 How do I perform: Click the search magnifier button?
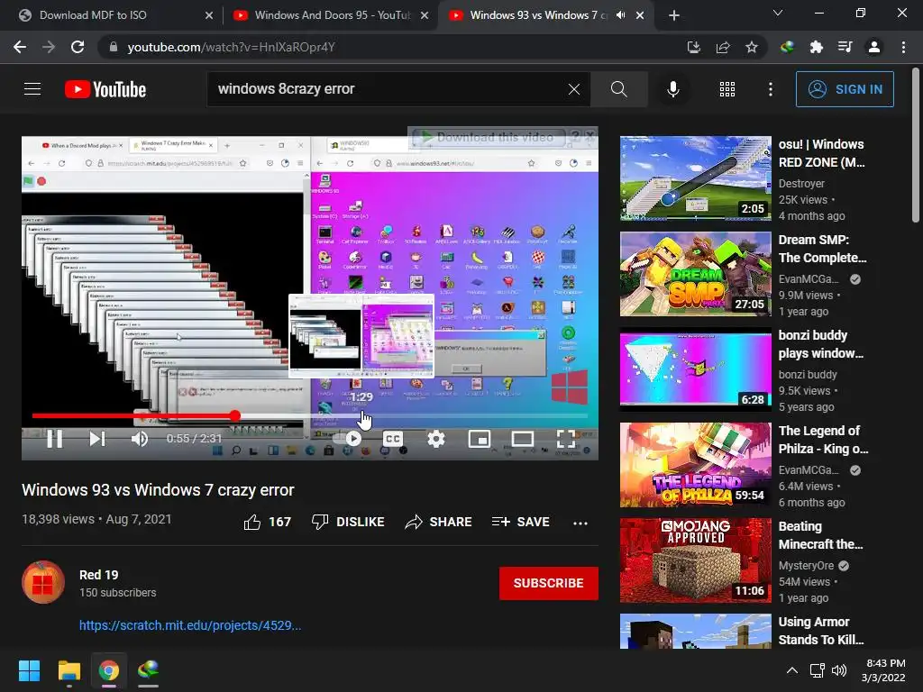(618, 89)
